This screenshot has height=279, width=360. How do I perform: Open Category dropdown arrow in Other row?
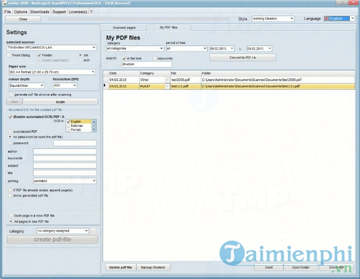(167, 80)
